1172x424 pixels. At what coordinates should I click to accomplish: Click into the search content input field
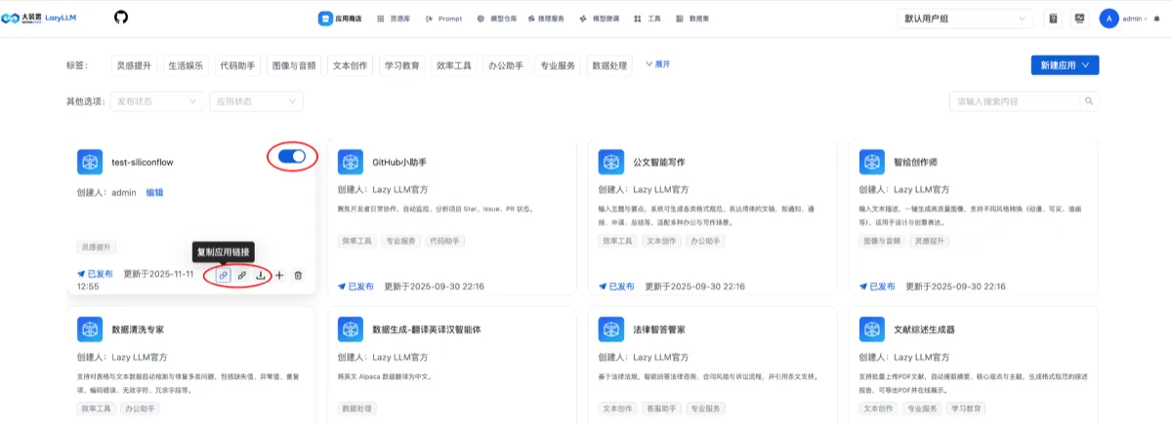pos(1014,101)
